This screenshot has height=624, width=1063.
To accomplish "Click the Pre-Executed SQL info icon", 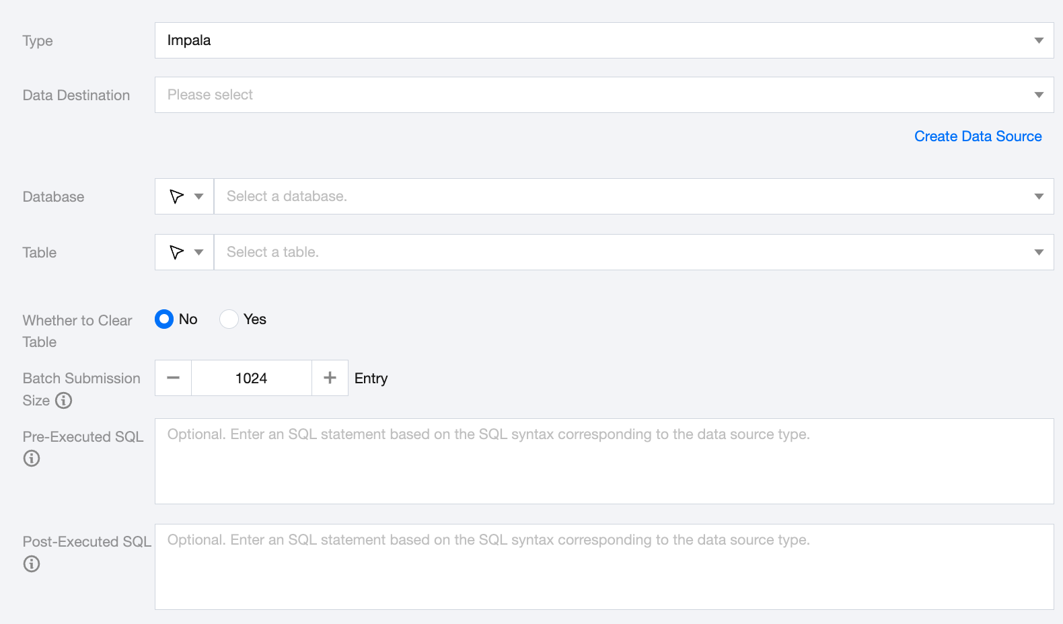I will 32,459.
